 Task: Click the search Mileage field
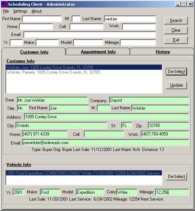(138, 42)
